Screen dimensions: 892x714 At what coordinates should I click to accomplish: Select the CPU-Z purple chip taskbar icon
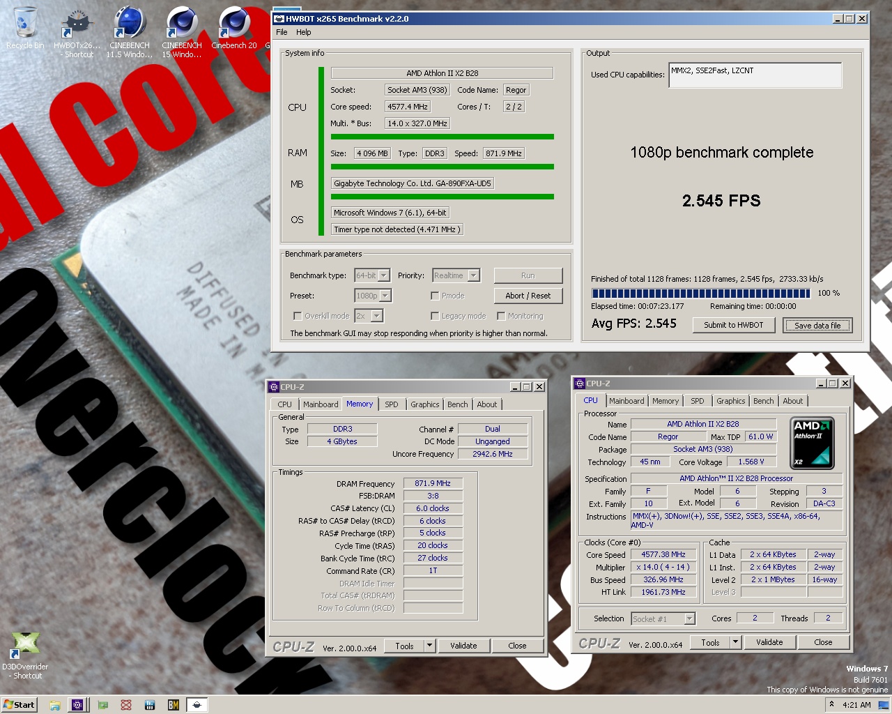77,705
